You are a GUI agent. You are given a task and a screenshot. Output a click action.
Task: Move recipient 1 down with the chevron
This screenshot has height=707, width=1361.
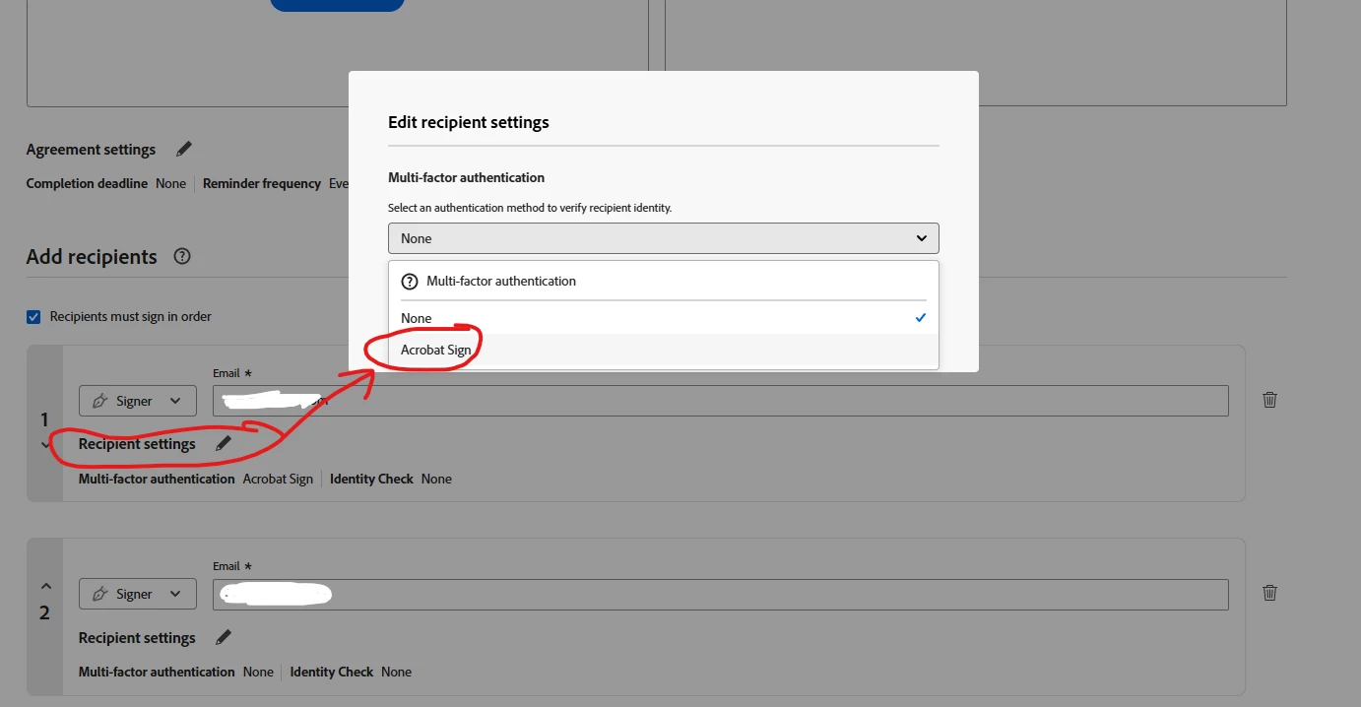44,445
